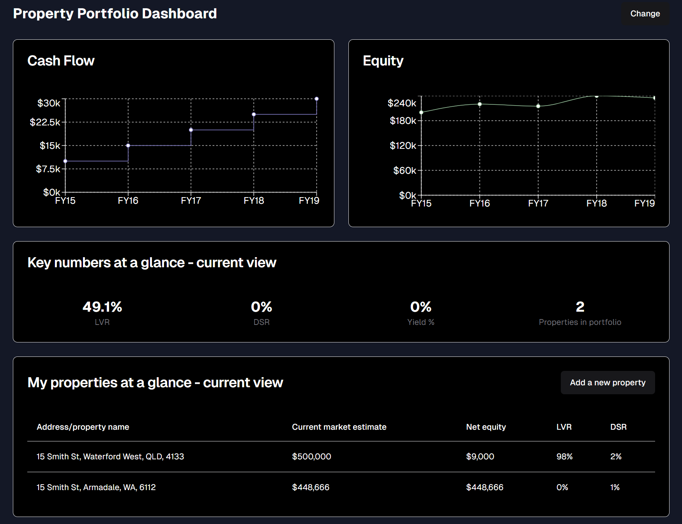Click the Property Portfolio Dashboard heading
This screenshot has width=682, height=524.
tap(115, 13)
